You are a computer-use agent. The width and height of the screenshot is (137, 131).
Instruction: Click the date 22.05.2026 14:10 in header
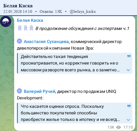pyautogui.click(x=18, y=11)
